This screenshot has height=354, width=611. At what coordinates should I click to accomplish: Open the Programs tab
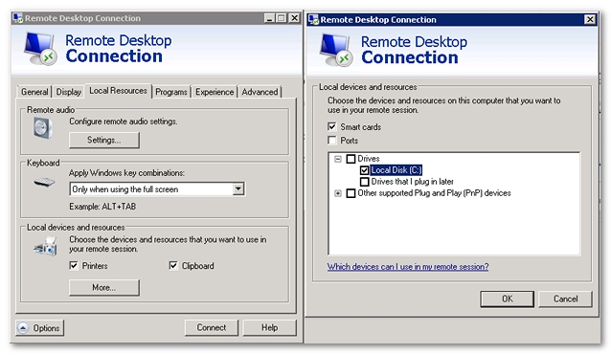(x=171, y=92)
